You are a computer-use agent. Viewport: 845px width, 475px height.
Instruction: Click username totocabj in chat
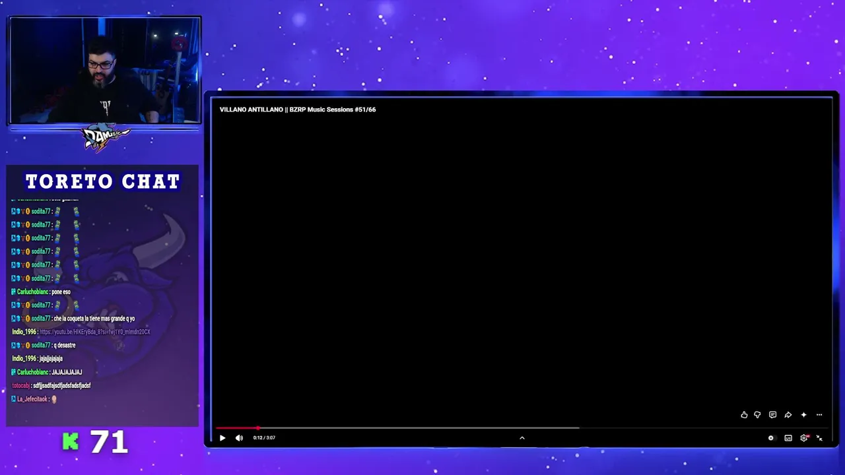point(20,385)
